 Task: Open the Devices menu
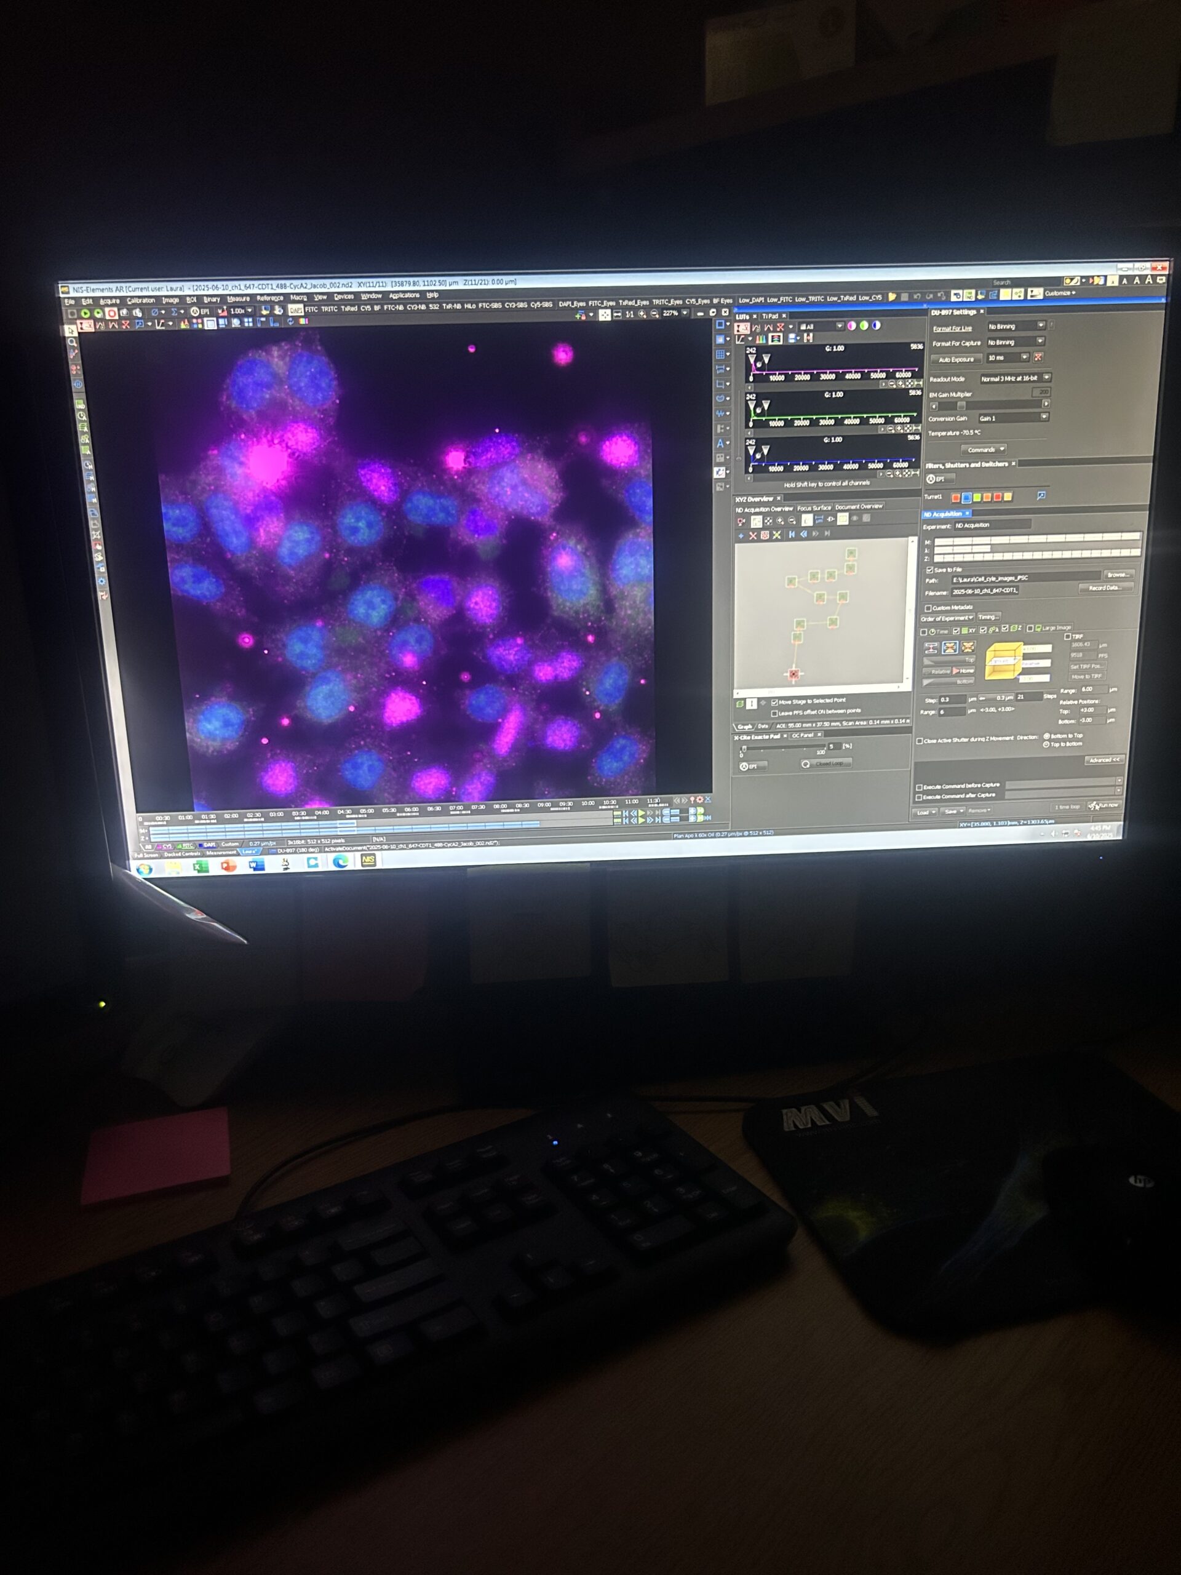coord(344,297)
